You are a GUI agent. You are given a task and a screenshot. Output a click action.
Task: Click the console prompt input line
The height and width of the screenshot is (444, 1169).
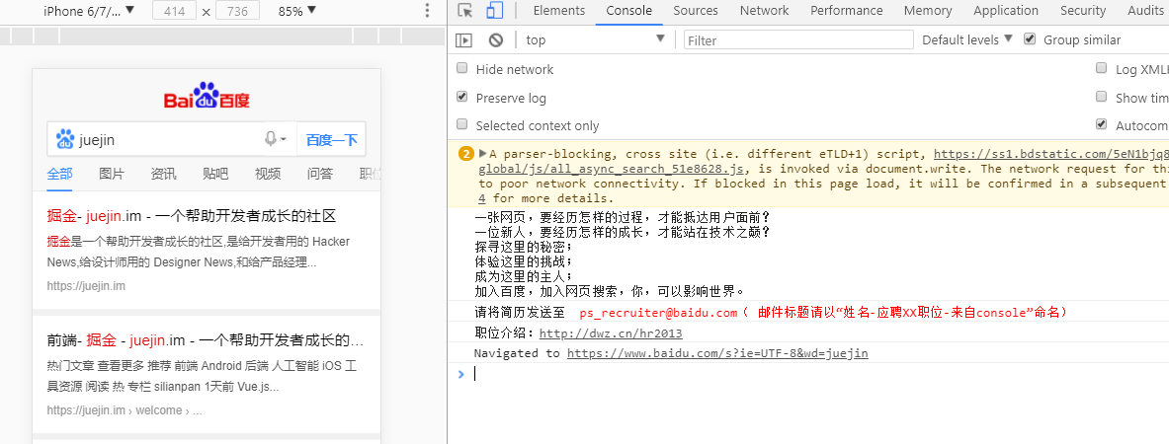[820, 373]
